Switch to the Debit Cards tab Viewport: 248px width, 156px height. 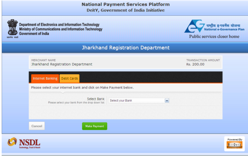point(70,78)
